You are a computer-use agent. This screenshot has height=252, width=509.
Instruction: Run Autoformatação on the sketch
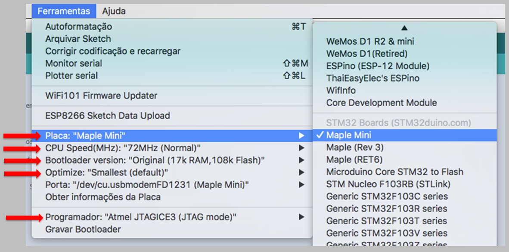coord(78,26)
